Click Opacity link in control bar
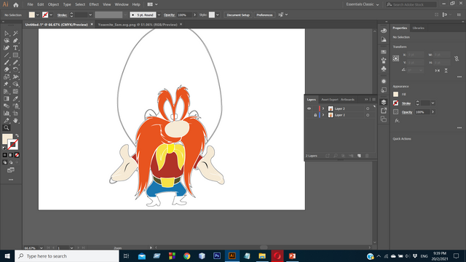 point(169,15)
